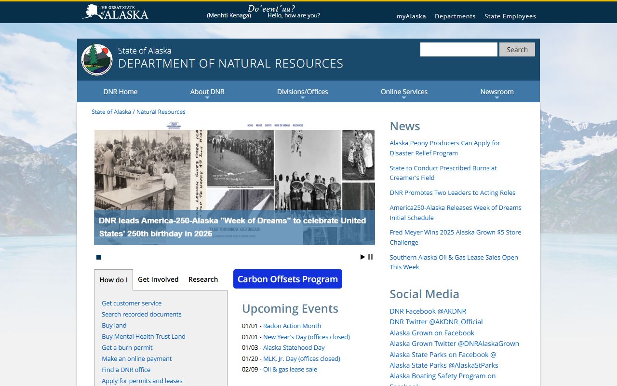This screenshot has width=617, height=386.
Task: Open the Newsroom dropdown menu
Action: pos(496,92)
